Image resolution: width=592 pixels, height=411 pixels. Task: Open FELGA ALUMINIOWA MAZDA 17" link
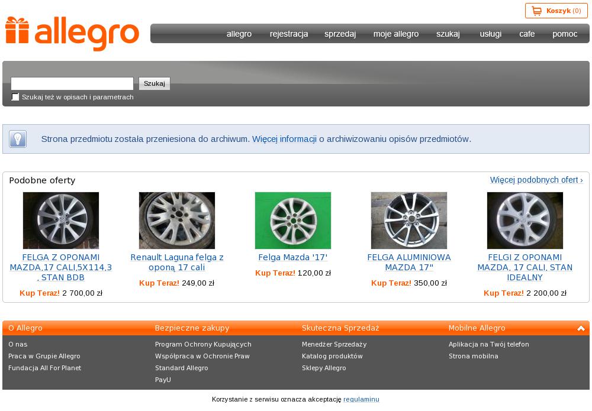pos(409,262)
